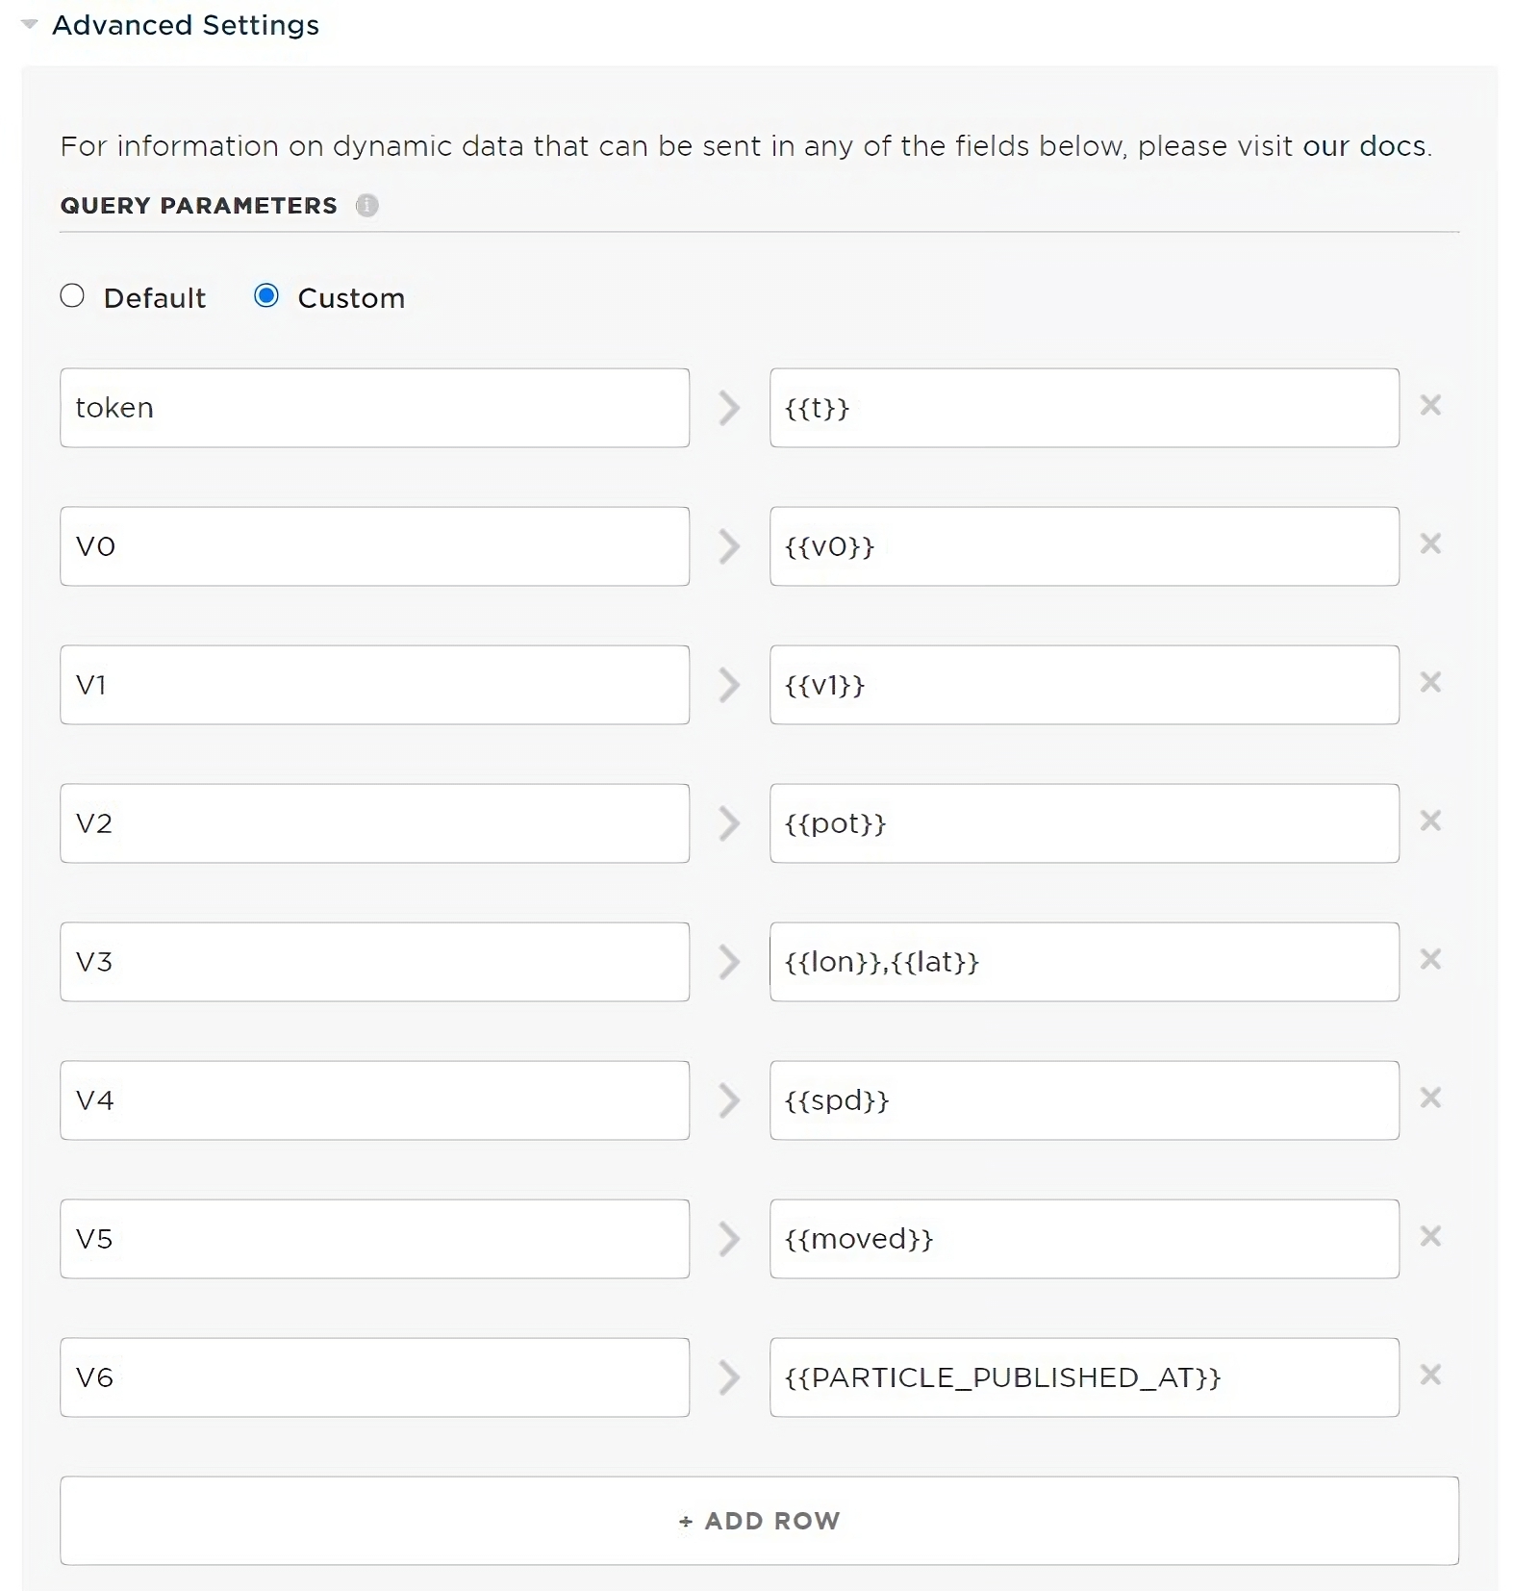Remove the V5 moved parameter row
This screenshot has width=1514, height=1591.
[1430, 1237]
